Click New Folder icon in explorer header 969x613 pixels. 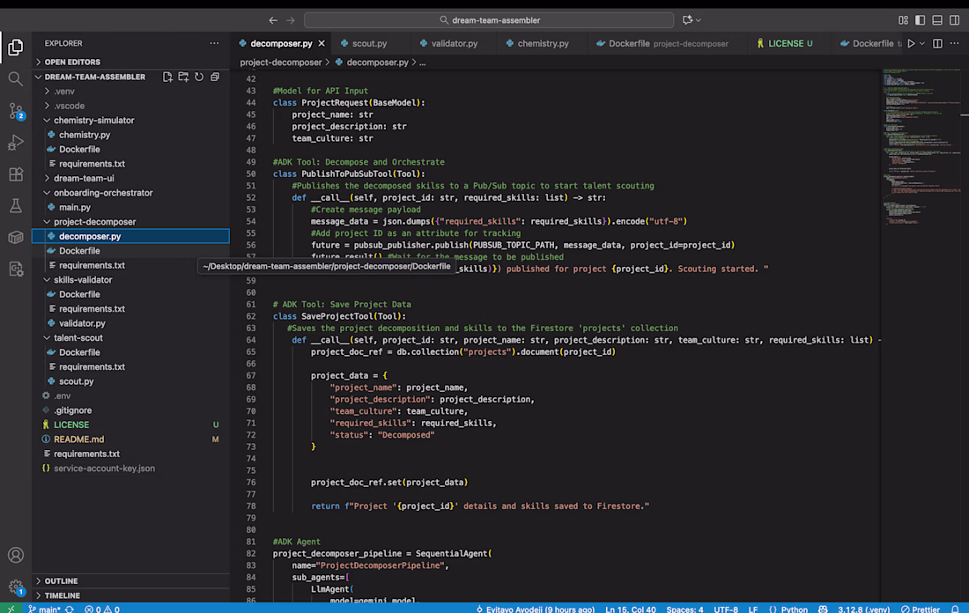[x=183, y=77]
